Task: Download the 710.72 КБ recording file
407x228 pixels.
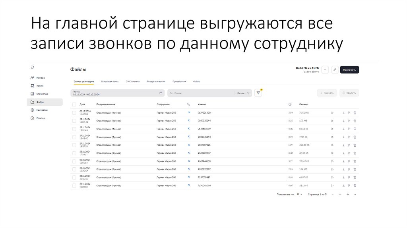Action: tap(343, 113)
